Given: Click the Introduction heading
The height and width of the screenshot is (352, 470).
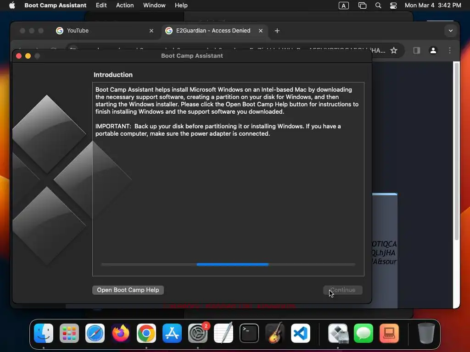Looking at the screenshot, I should tap(113, 75).
